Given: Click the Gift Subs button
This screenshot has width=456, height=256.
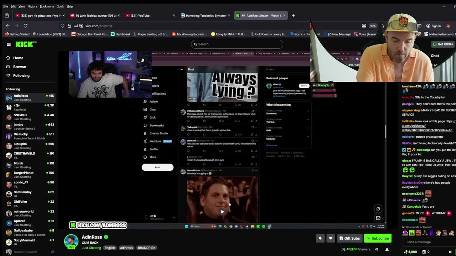Looking at the screenshot, I should click(349, 238).
